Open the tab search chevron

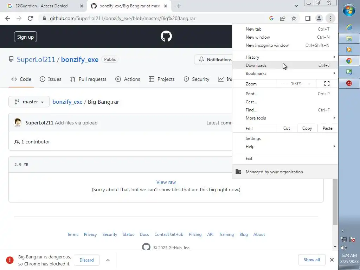tap(296, 6)
